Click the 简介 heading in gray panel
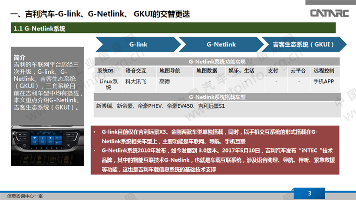Viewport: 356px width, 200px height. tap(20, 57)
